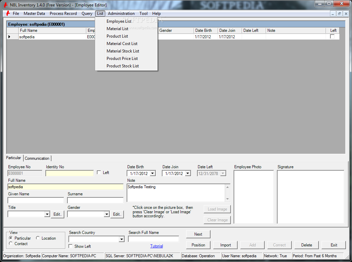Select the Particular view radio button
This screenshot has height=262, width=352.
pyautogui.click(x=10, y=238)
